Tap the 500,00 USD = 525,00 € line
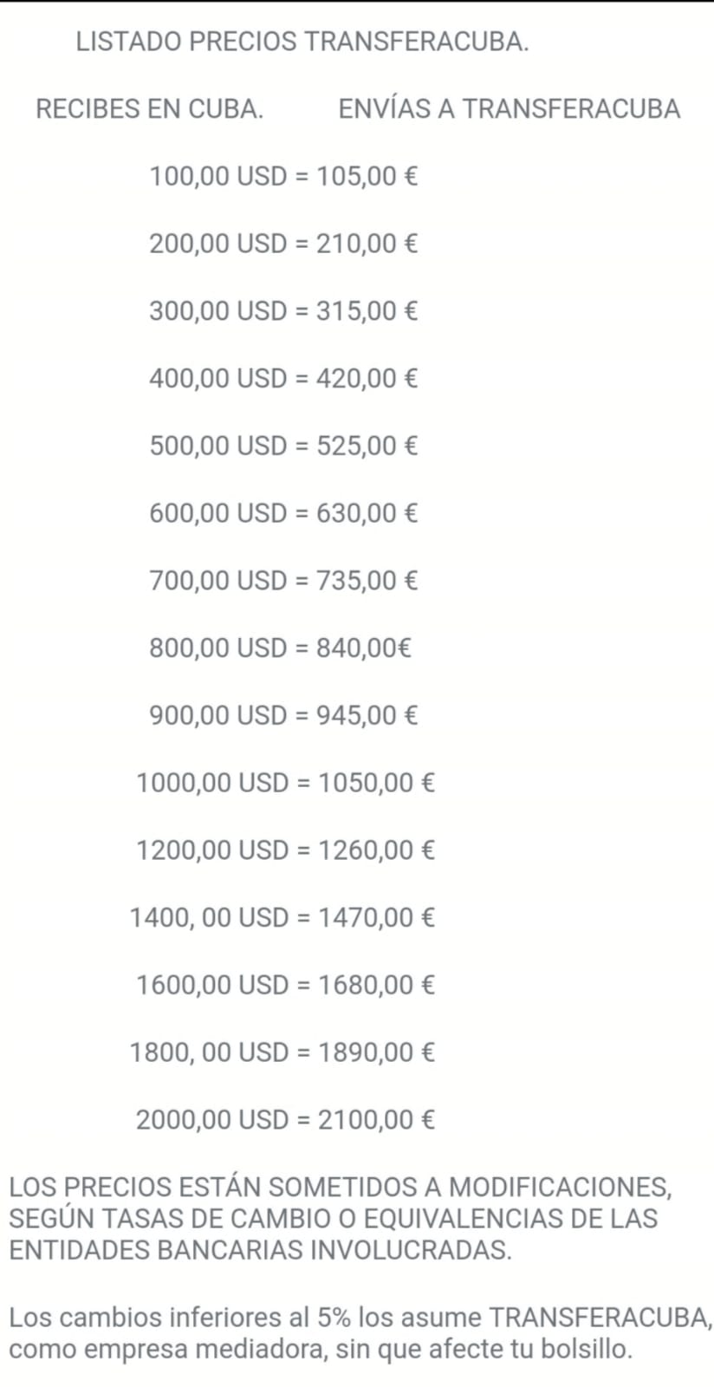The height and width of the screenshot is (1387, 714). coord(283,446)
